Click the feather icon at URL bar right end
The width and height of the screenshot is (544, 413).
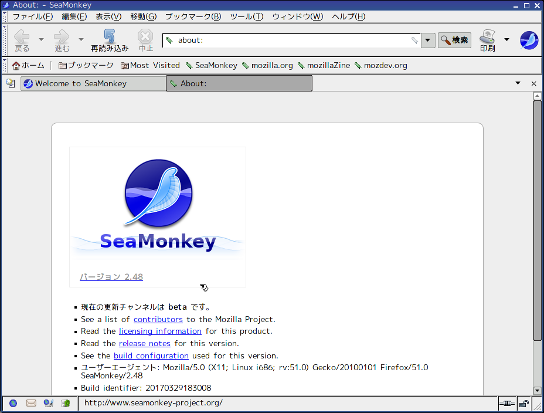coord(414,40)
